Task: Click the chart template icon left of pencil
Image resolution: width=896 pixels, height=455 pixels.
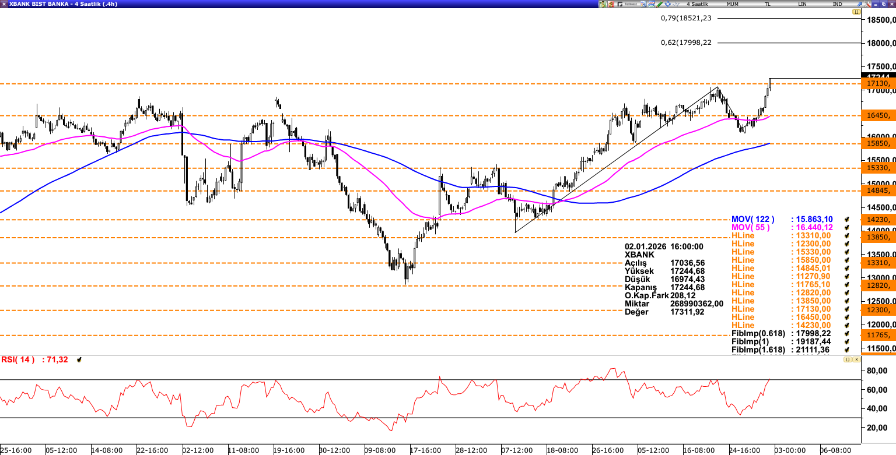Action: [x=650, y=4]
